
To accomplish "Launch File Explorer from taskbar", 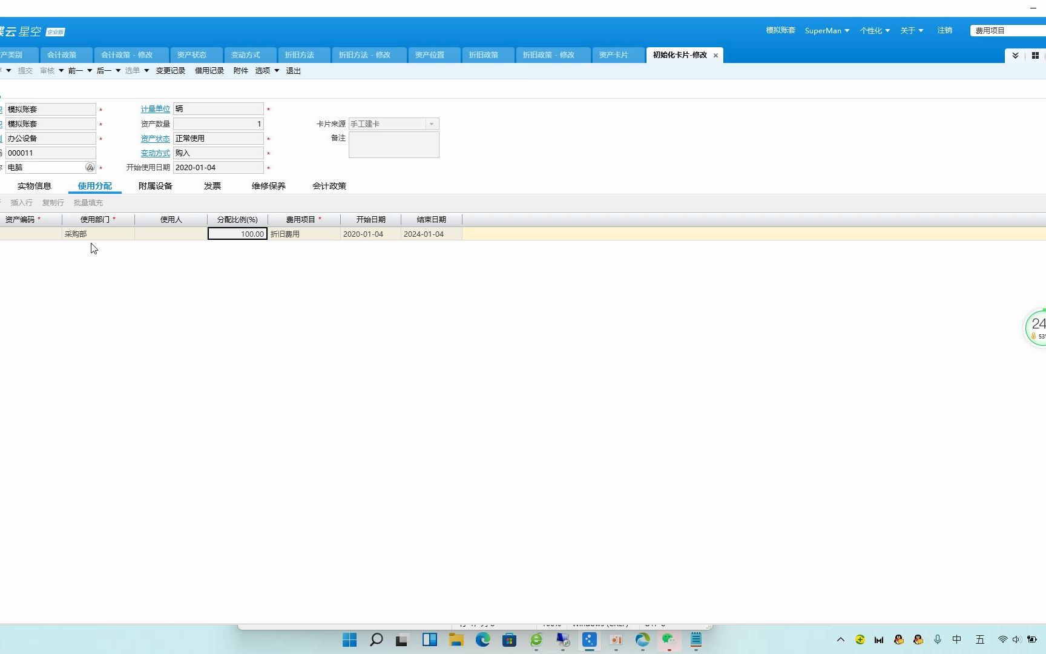I will [456, 639].
